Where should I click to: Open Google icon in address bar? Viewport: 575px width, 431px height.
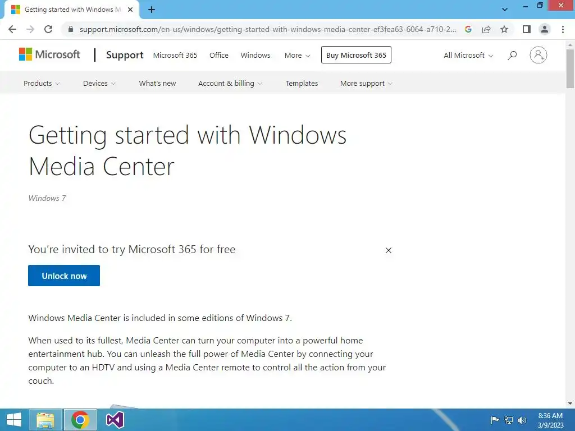coord(468,29)
